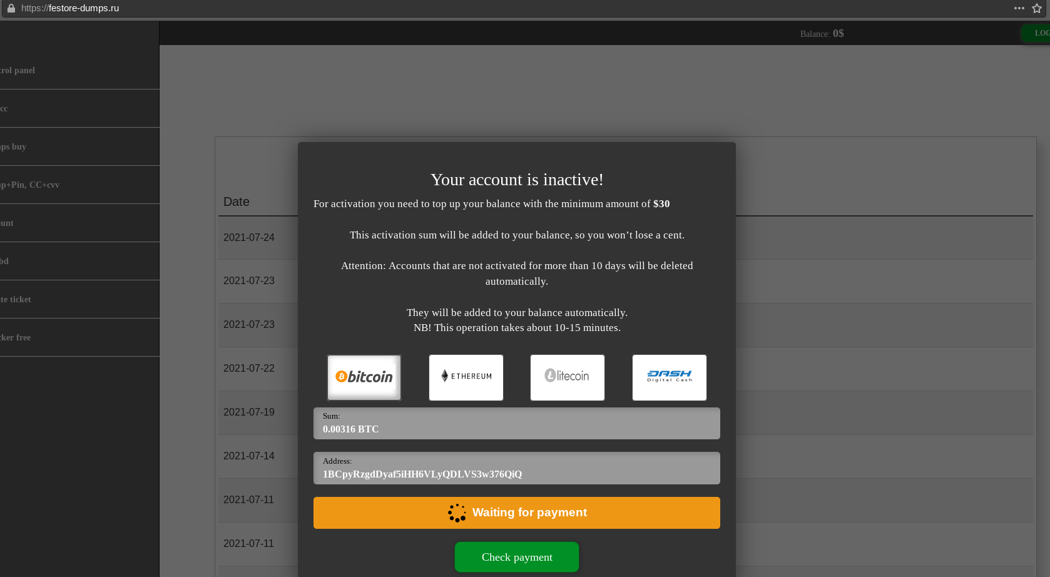
Task: Select the Litecoin payment icon
Action: pyautogui.click(x=567, y=377)
